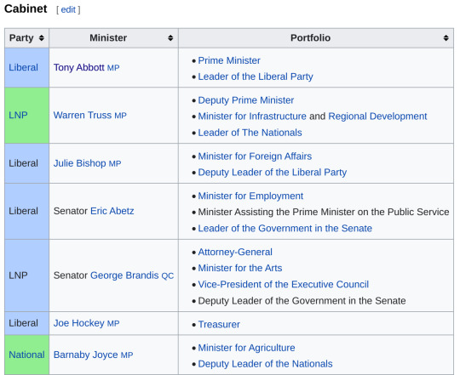This screenshot has width=460, height=375.
Task: Open the Prime Minister link
Action: tap(229, 60)
